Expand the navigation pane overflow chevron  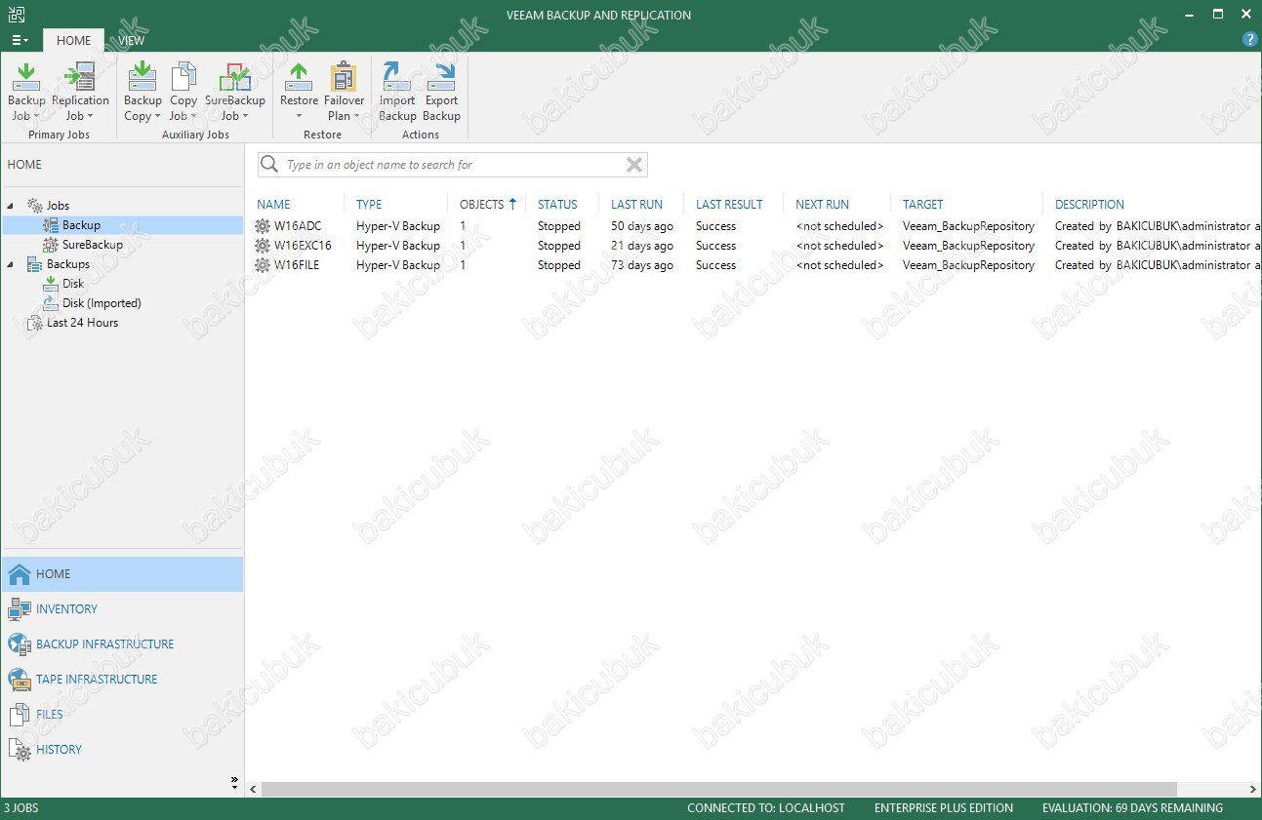(234, 781)
